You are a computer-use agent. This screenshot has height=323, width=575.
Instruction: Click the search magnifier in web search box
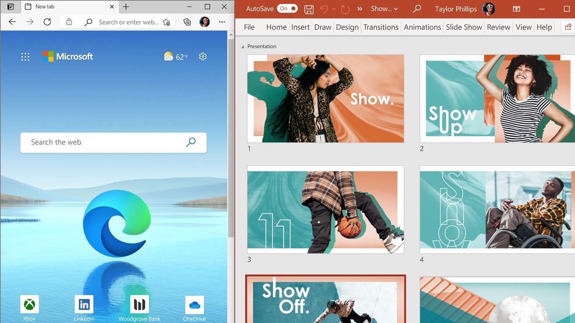pyautogui.click(x=191, y=142)
